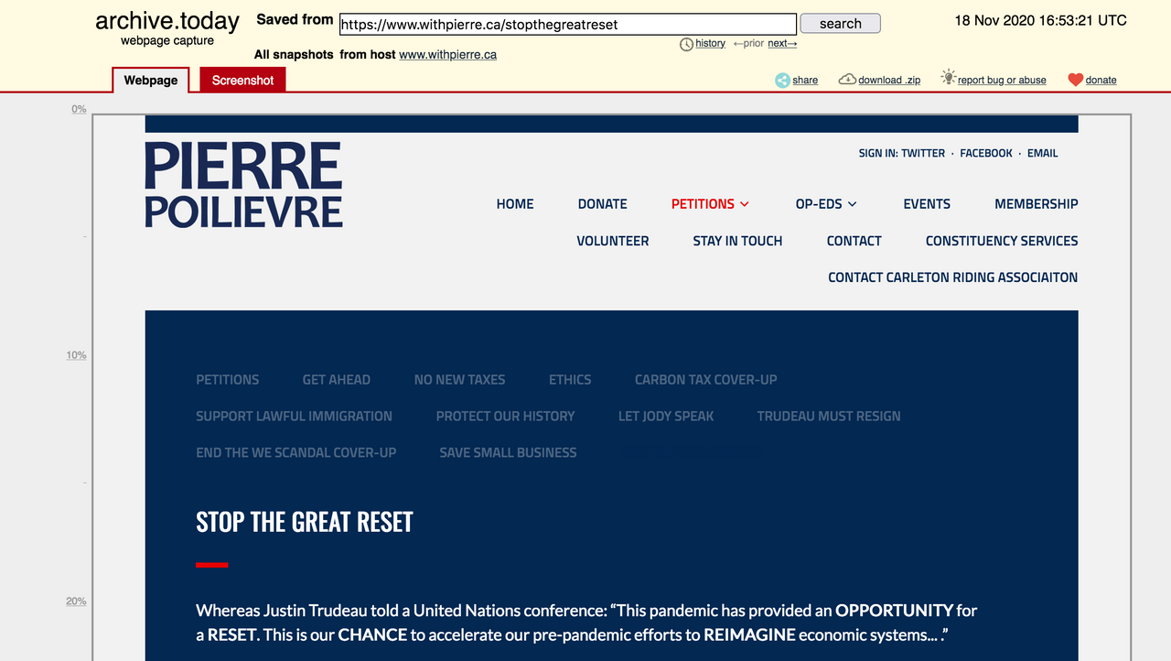Viewport: 1171px width, 661px height.
Task: Open the Home menu item
Action: [x=515, y=204]
